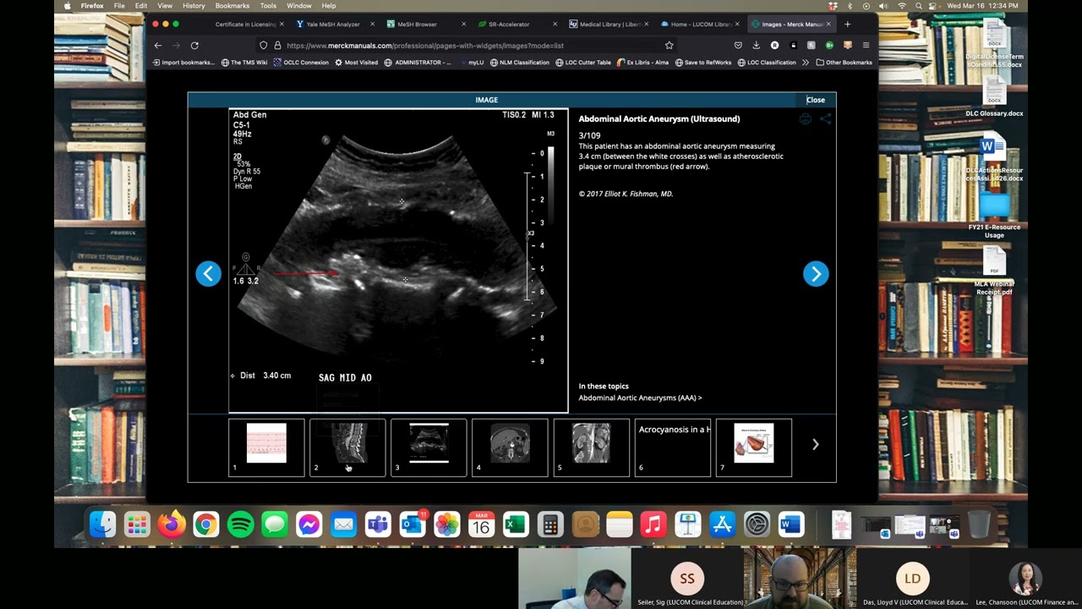Click the Firefox back arrow
The width and height of the screenshot is (1082, 609).
(158, 45)
